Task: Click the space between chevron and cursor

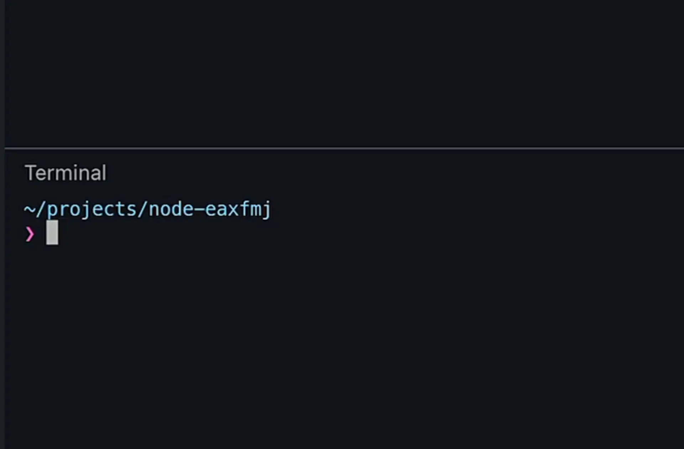Action: point(41,234)
